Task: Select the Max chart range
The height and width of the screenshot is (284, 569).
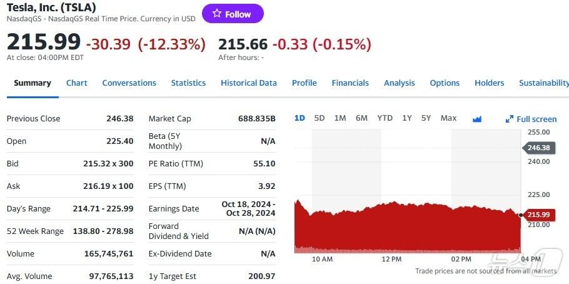Action: click(x=448, y=118)
